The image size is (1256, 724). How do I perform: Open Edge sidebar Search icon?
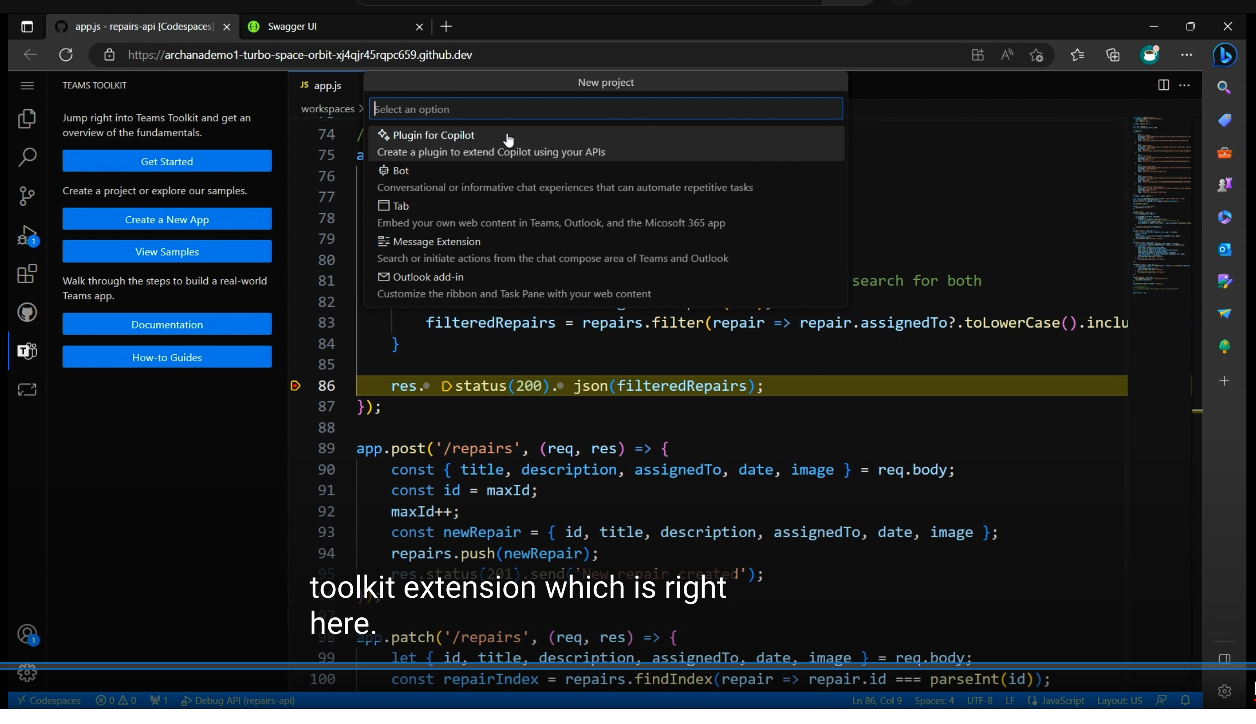(1224, 88)
